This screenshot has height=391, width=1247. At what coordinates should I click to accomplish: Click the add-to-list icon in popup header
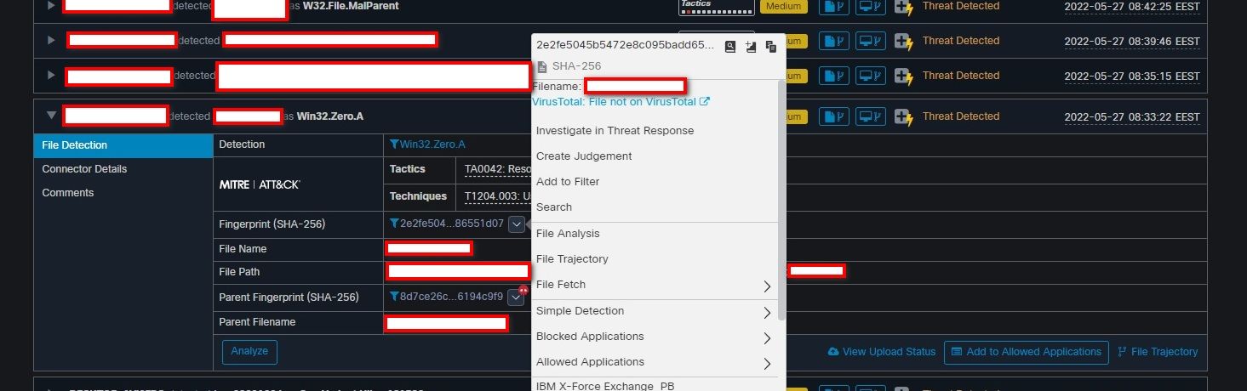(x=750, y=47)
